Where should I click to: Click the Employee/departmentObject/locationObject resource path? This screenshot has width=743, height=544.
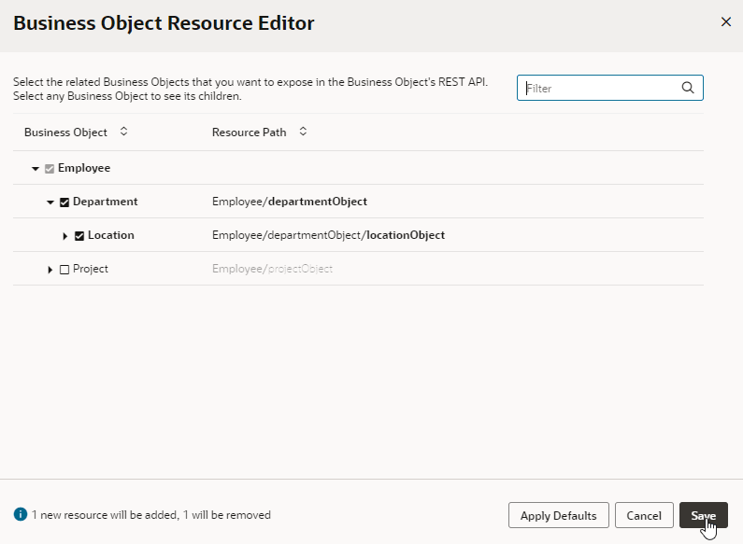pyautogui.click(x=328, y=235)
